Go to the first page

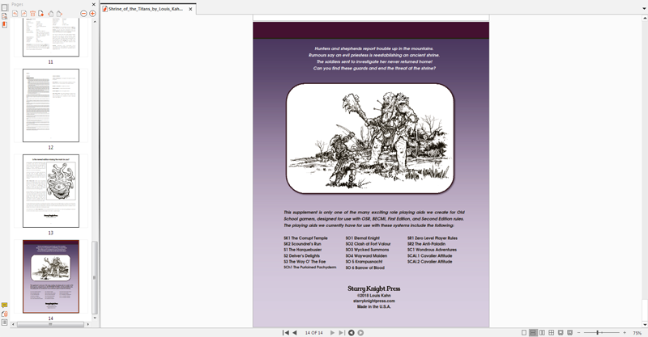(285, 332)
